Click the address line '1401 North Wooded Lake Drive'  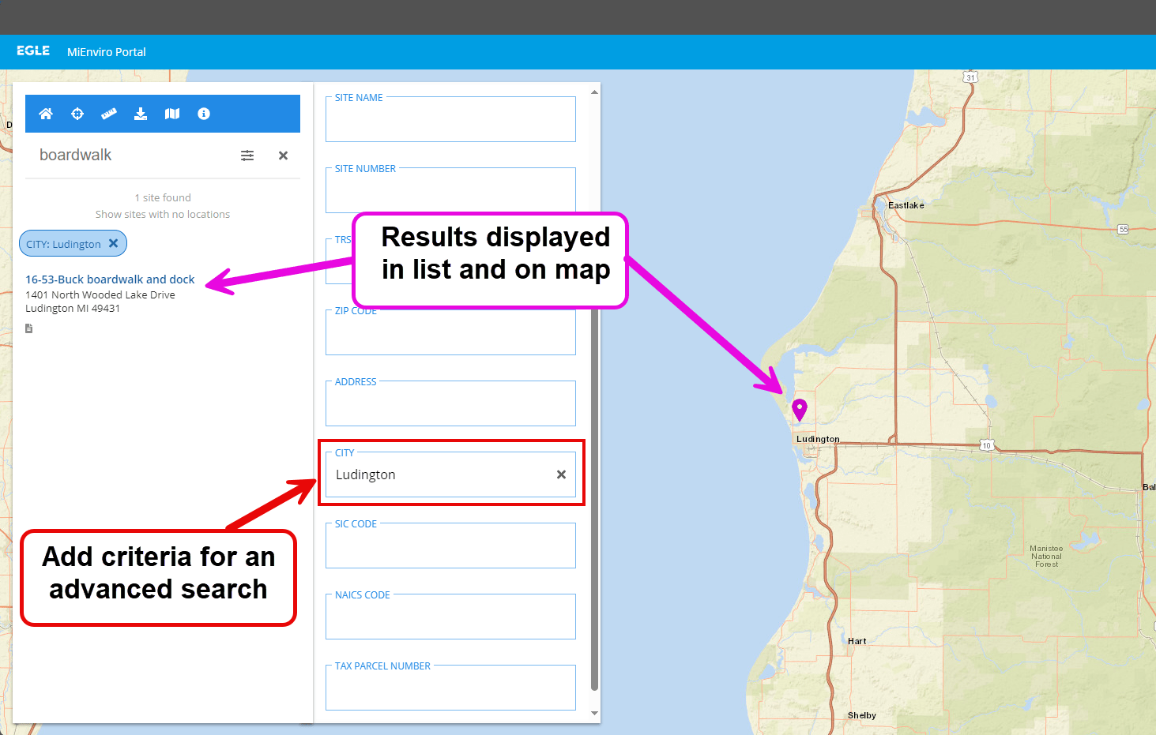[x=100, y=294]
